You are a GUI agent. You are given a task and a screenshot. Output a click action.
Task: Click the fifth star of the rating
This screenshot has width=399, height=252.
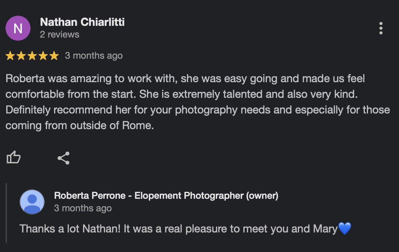(x=54, y=56)
